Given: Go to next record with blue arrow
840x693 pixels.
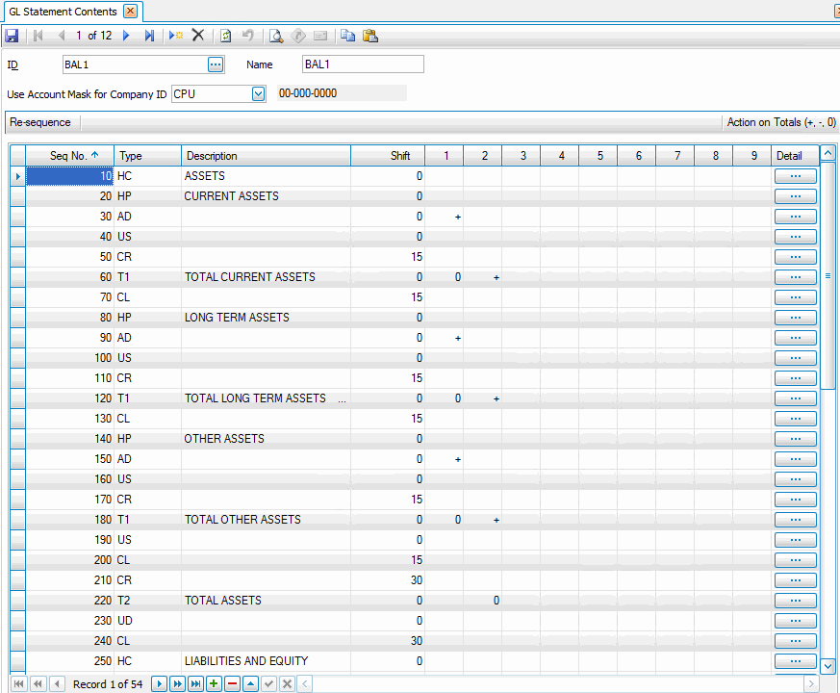Looking at the screenshot, I should click(x=126, y=36).
